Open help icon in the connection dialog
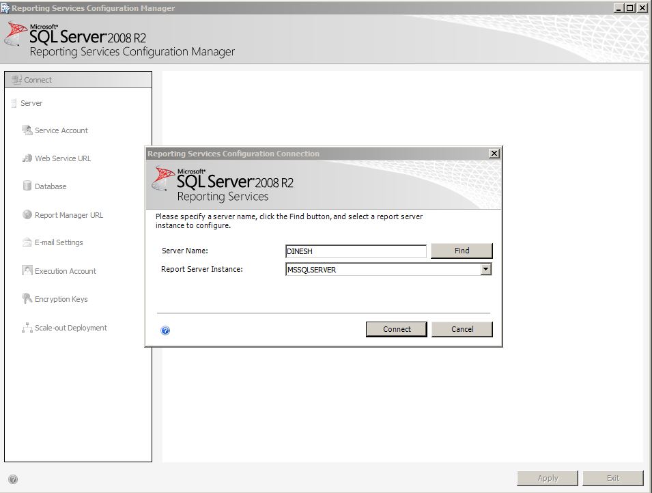652x493 pixels. click(165, 330)
